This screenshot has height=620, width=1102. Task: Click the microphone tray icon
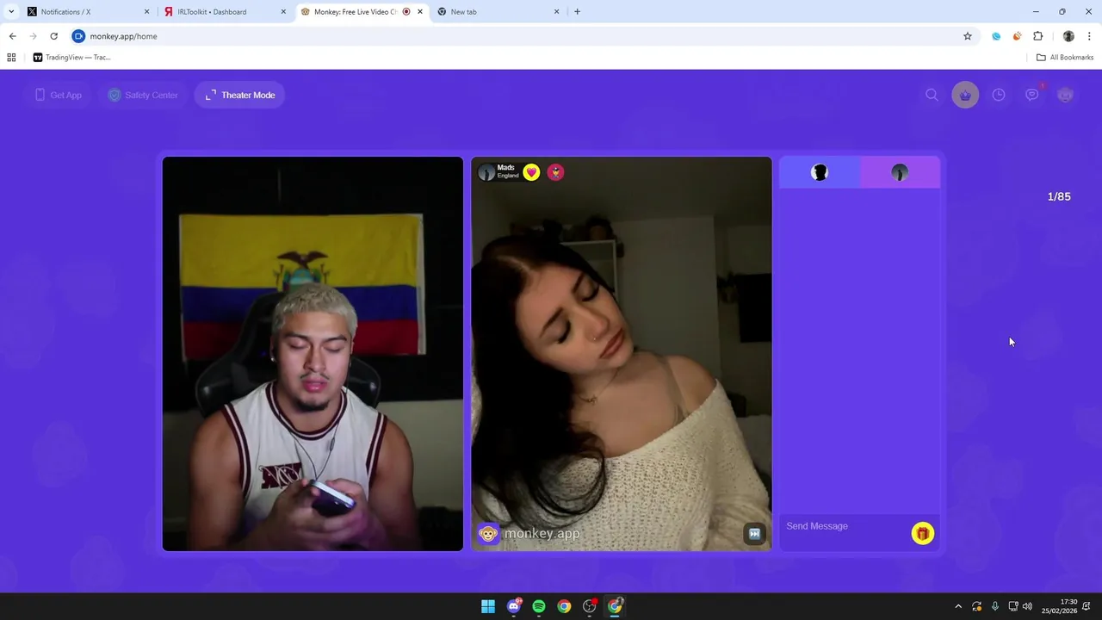[x=995, y=606]
